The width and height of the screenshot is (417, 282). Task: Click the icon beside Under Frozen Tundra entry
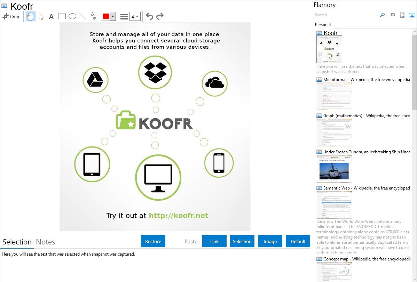[x=319, y=152]
